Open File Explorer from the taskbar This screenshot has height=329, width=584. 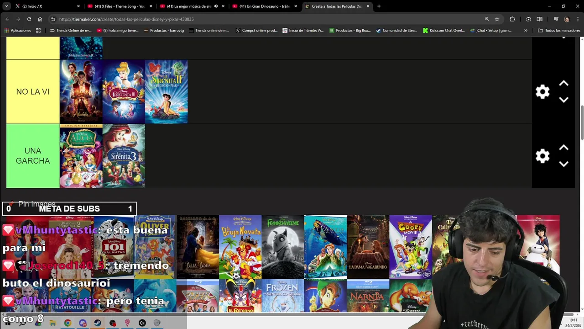tap(53, 323)
